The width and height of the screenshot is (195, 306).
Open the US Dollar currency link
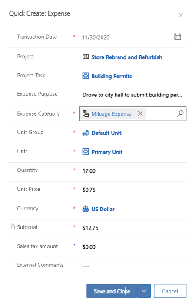click(x=103, y=209)
